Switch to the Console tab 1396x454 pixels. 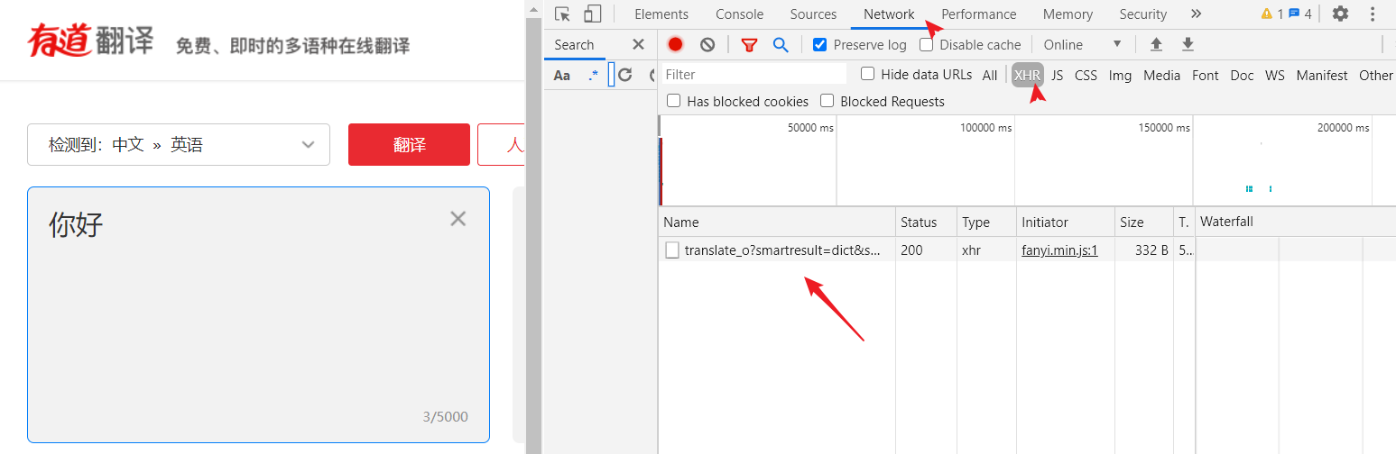click(x=739, y=14)
